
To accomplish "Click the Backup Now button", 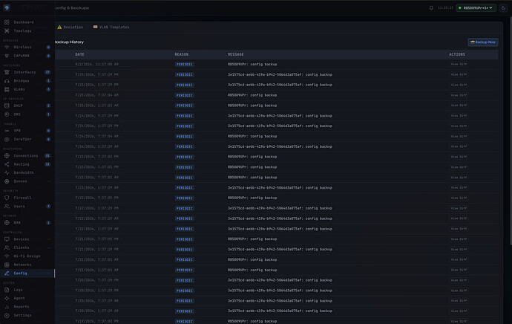I will (x=483, y=42).
